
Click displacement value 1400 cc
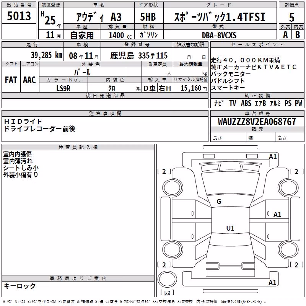click(x=120, y=36)
